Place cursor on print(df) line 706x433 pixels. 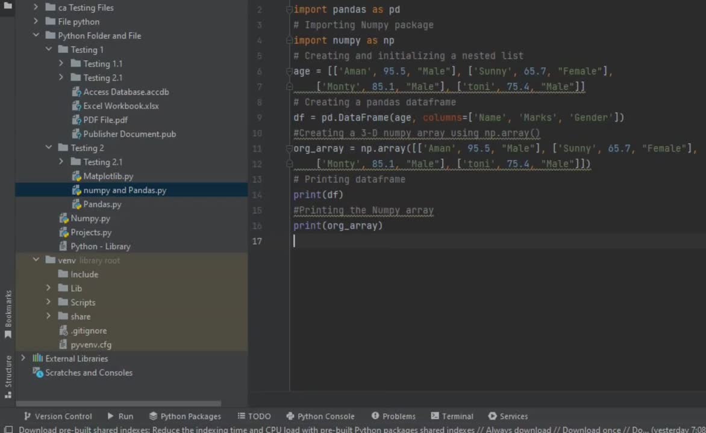pos(318,195)
